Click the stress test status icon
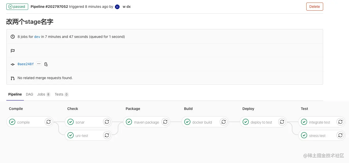349x163 pixels. point(304,135)
